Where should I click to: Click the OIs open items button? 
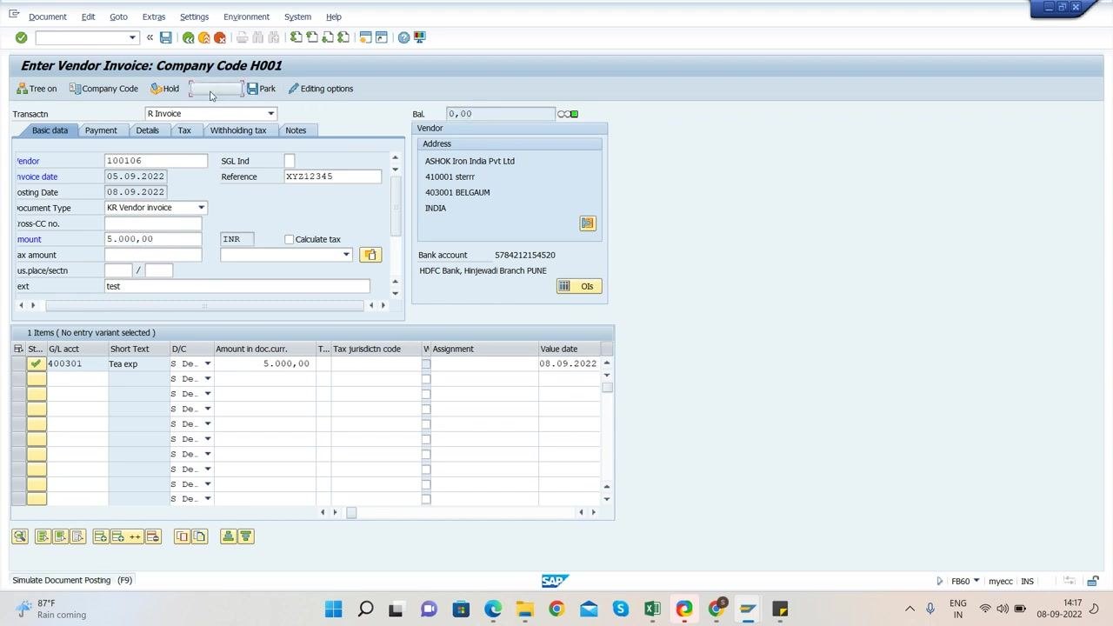[x=579, y=286]
